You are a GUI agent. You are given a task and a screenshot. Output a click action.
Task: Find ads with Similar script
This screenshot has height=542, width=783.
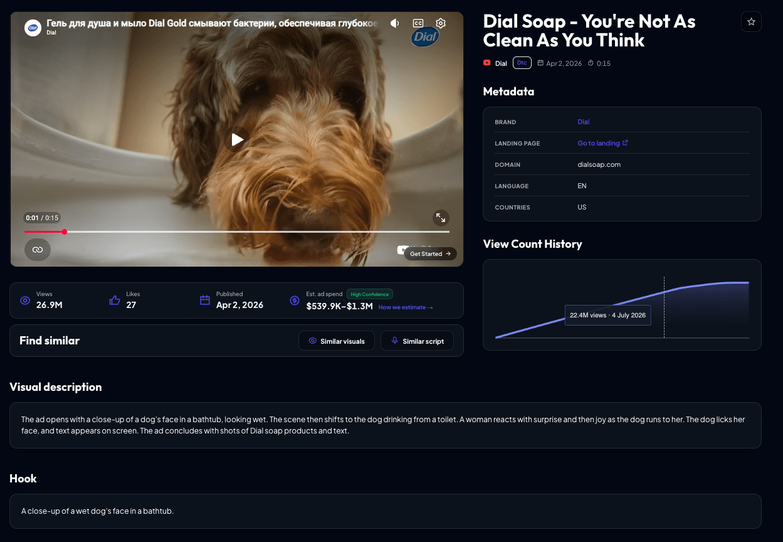417,341
